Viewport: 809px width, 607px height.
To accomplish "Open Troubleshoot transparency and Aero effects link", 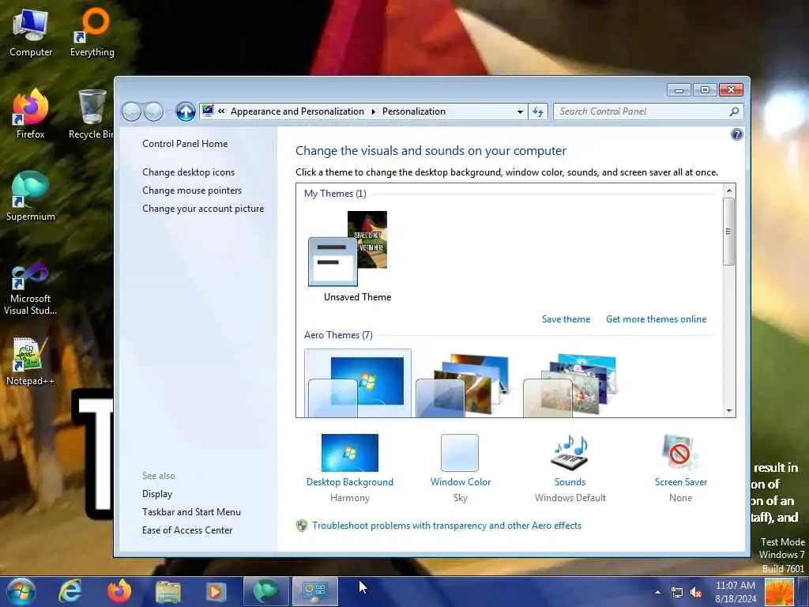I will (x=447, y=526).
